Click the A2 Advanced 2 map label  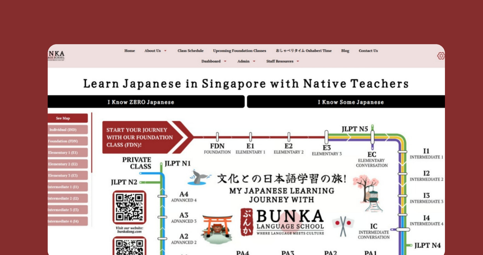[184, 239]
